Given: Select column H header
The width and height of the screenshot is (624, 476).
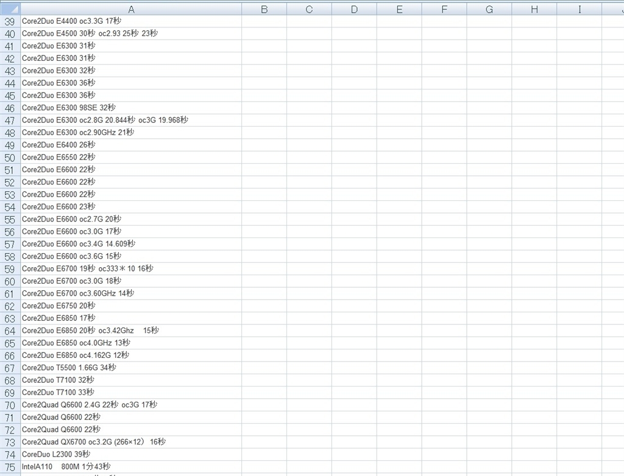Looking at the screenshot, I should pyautogui.click(x=534, y=9).
